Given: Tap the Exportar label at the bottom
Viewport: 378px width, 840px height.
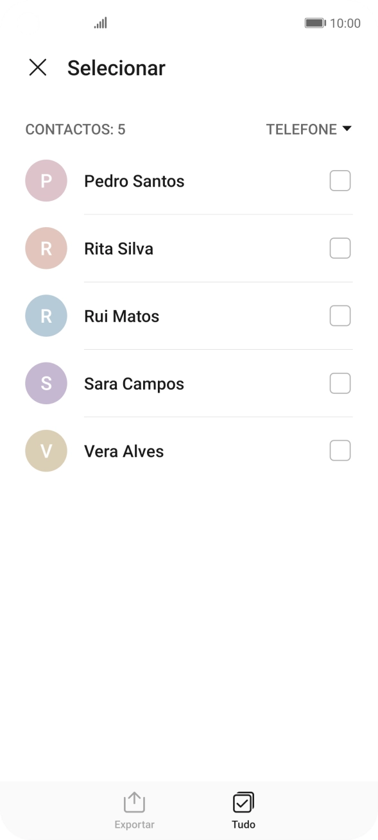Looking at the screenshot, I should pos(133,824).
